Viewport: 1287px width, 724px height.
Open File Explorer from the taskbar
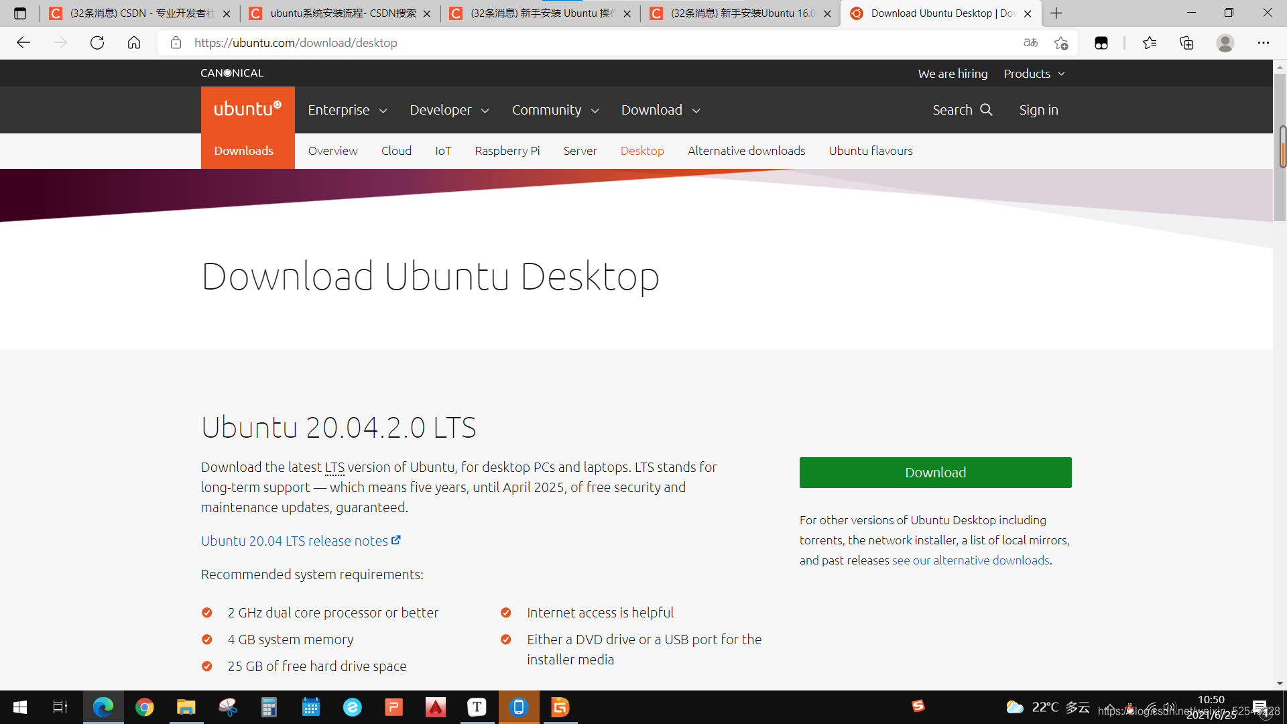point(186,707)
